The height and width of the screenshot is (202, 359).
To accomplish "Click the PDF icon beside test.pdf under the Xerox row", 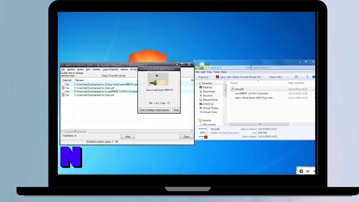I will 63,88.
